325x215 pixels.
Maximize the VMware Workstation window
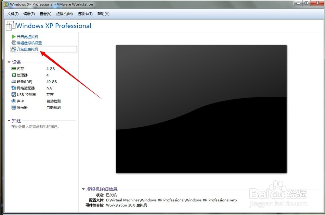click(306, 3)
